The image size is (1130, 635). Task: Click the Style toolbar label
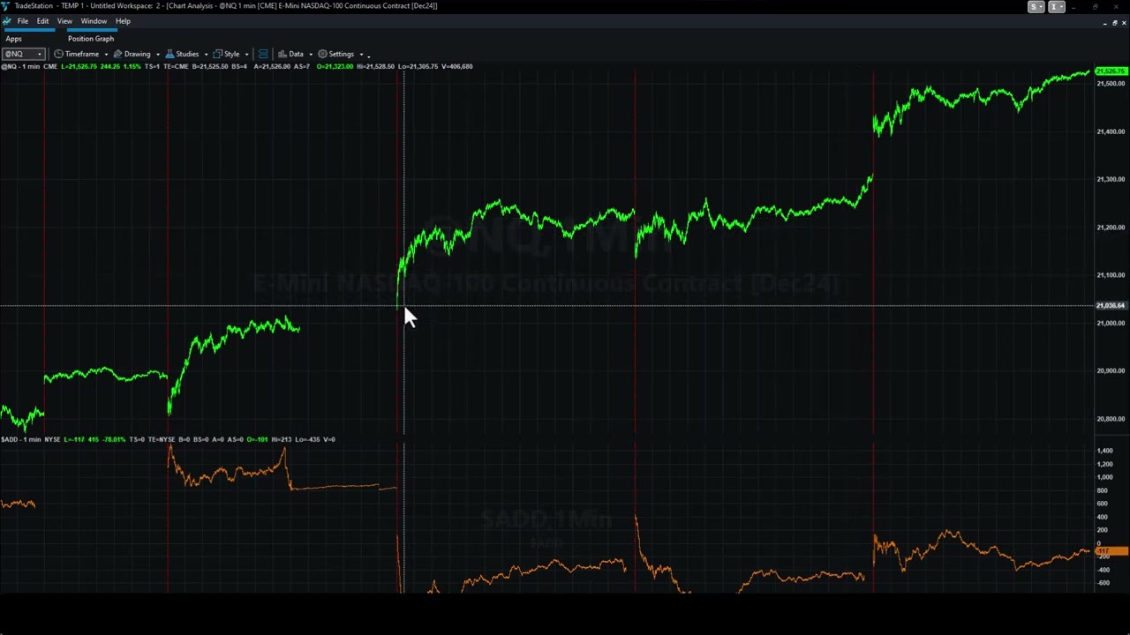click(231, 54)
